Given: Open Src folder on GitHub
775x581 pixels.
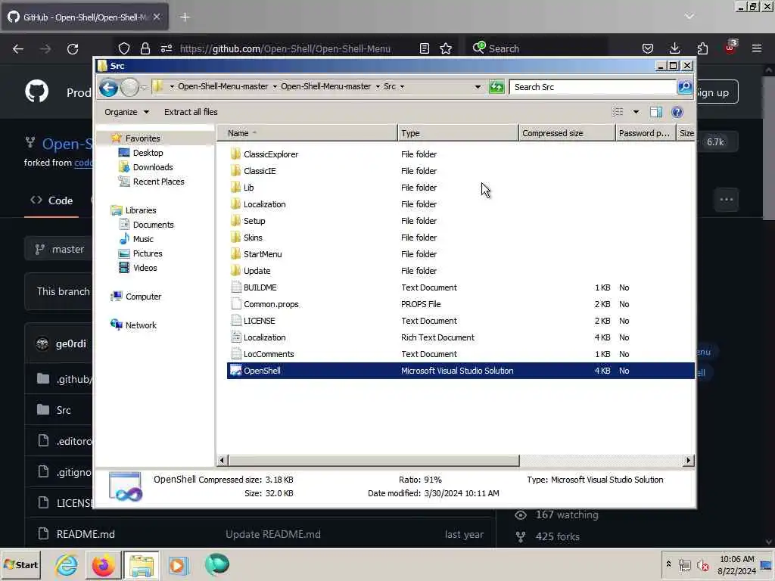Looking at the screenshot, I should click(x=64, y=410).
